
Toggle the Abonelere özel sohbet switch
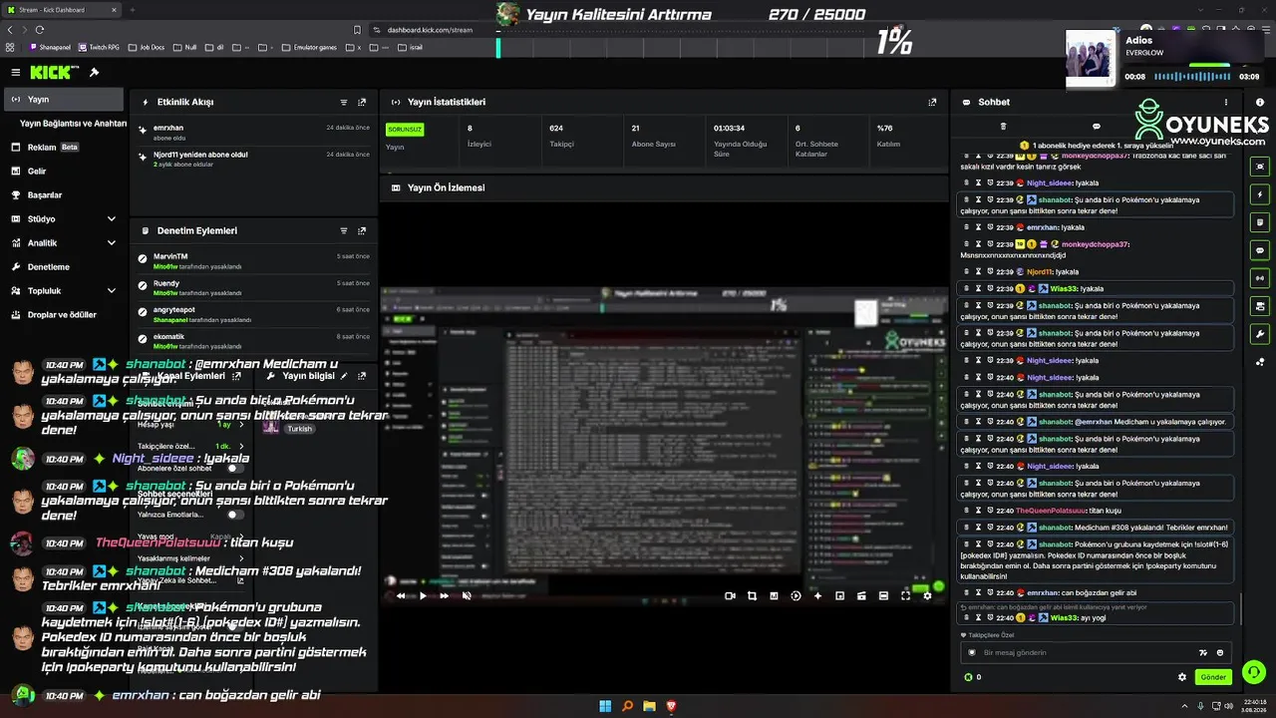235,469
